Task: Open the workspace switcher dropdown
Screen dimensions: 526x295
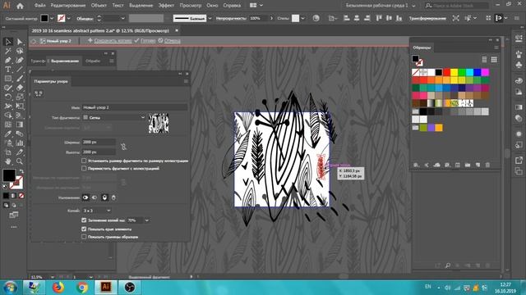Action: [x=381, y=6]
